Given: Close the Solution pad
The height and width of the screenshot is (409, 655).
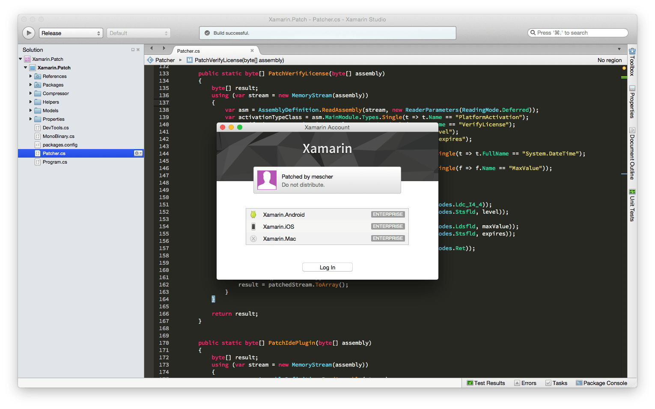Looking at the screenshot, I should (x=138, y=50).
